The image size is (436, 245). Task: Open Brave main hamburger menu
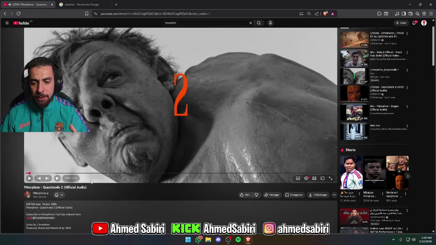(x=431, y=14)
